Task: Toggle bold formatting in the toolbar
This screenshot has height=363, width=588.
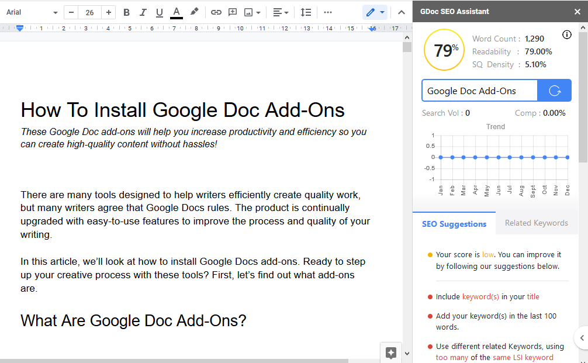Action: pos(126,12)
